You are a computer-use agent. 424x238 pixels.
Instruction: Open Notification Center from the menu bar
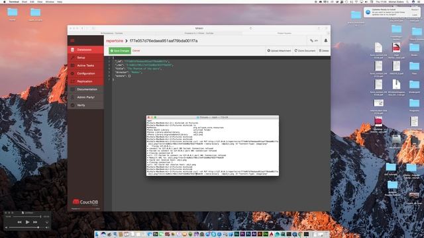coord(419,1)
